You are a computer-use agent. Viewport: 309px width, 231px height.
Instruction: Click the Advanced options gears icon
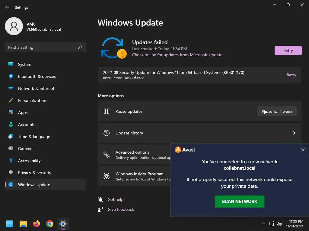pyautogui.click(x=107, y=155)
